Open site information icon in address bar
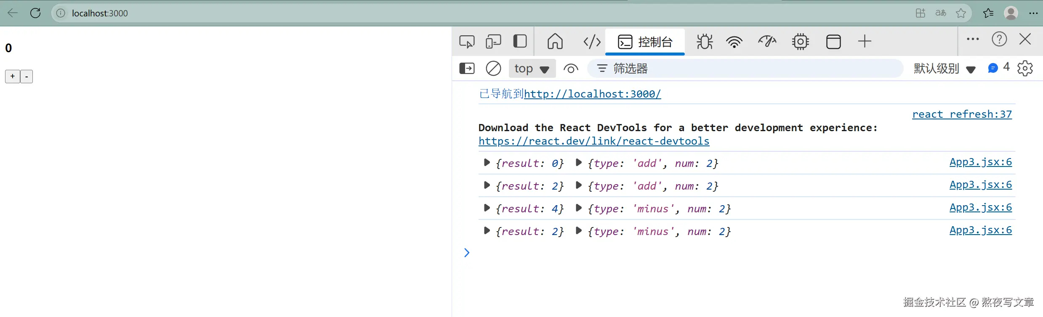Screen dimensions: 1043x317 (x=61, y=13)
